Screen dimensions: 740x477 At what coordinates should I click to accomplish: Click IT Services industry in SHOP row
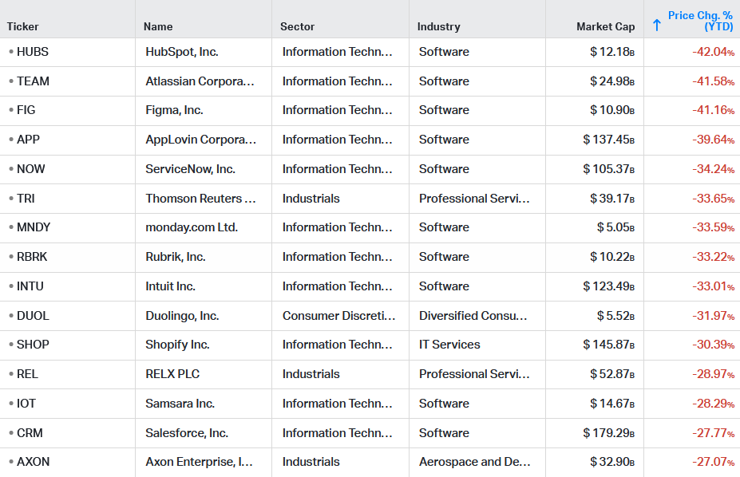pos(449,345)
